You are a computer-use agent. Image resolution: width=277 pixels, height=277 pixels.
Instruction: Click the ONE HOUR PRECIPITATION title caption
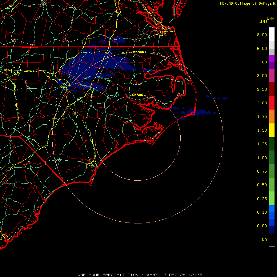click(140, 275)
